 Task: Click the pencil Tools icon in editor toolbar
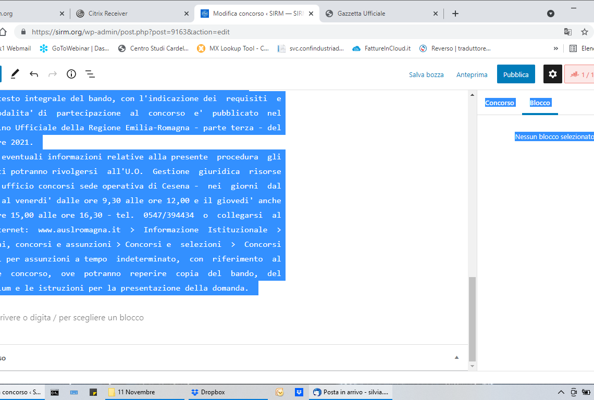(15, 74)
